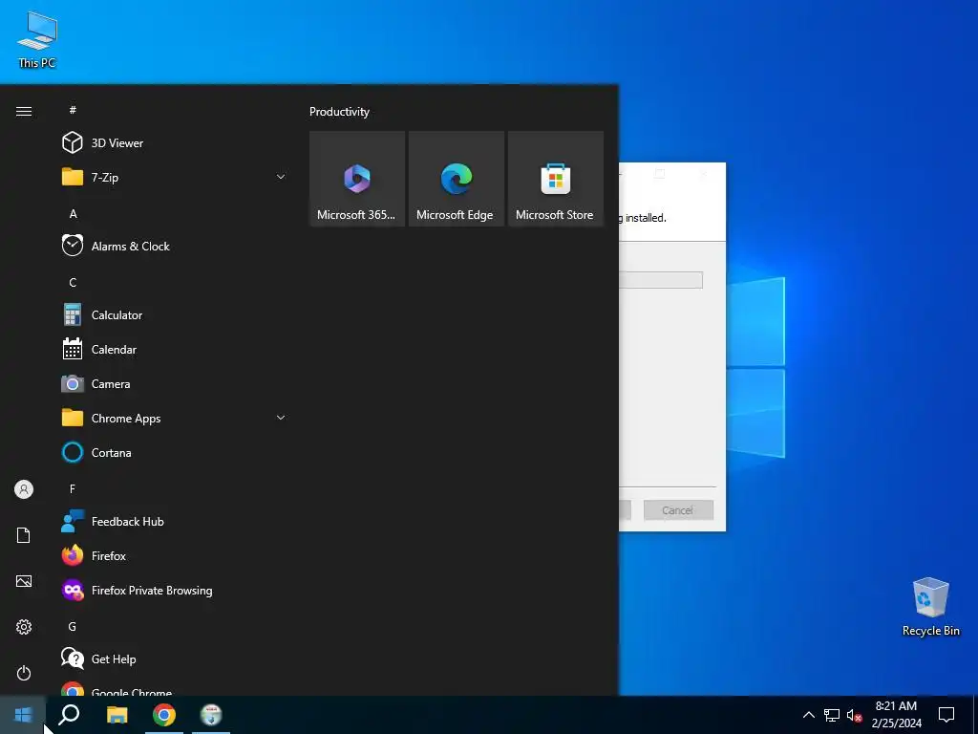Click the Productivity tile group title
The height and width of the screenshot is (734, 978).
(x=339, y=112)
